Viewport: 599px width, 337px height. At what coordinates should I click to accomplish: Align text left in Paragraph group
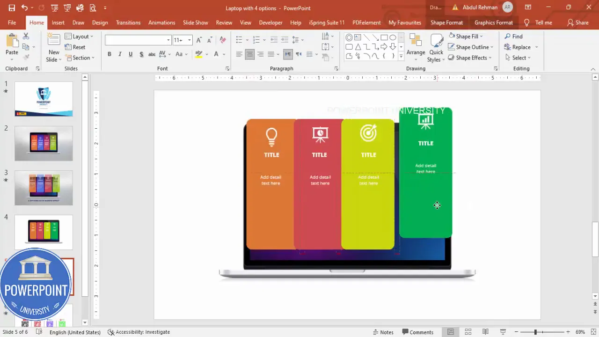click(239, 54)
